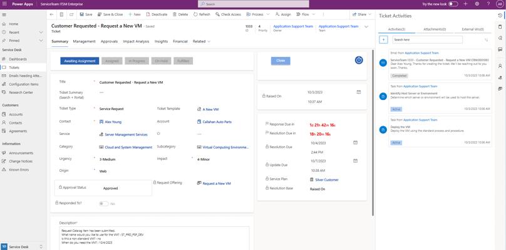Toggle the Try the new look switch

(453, 4)
